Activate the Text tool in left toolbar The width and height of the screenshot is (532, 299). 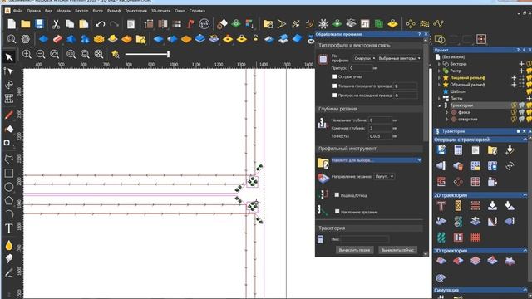[9, 228]
